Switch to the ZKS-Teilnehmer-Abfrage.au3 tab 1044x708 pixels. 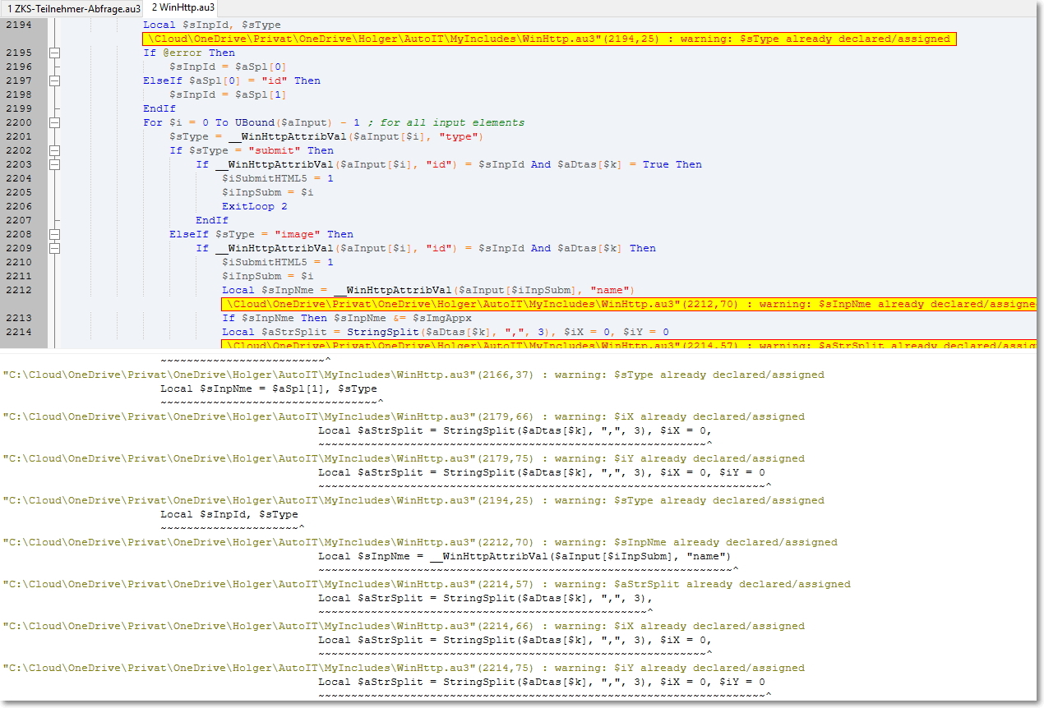71,7
